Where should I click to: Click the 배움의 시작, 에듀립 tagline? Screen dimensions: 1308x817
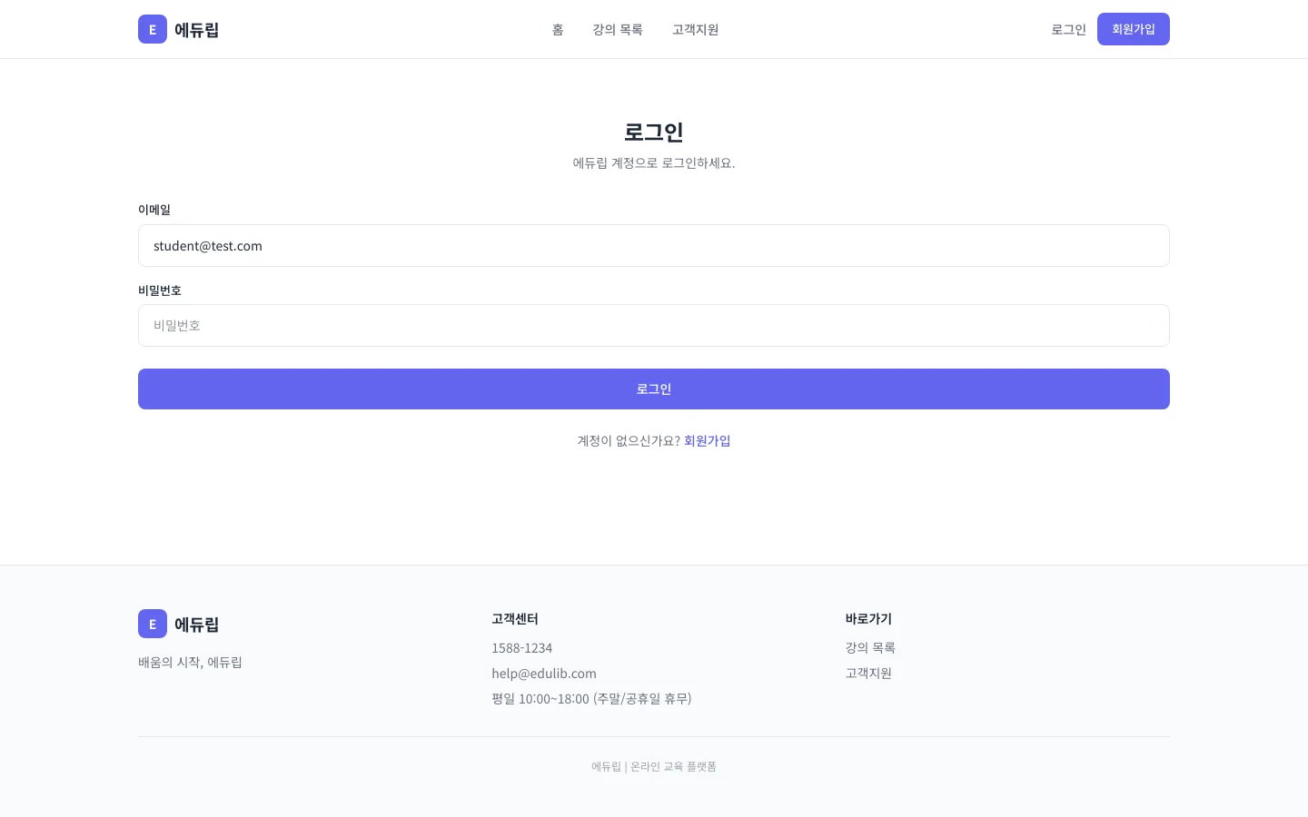point(190,662)
